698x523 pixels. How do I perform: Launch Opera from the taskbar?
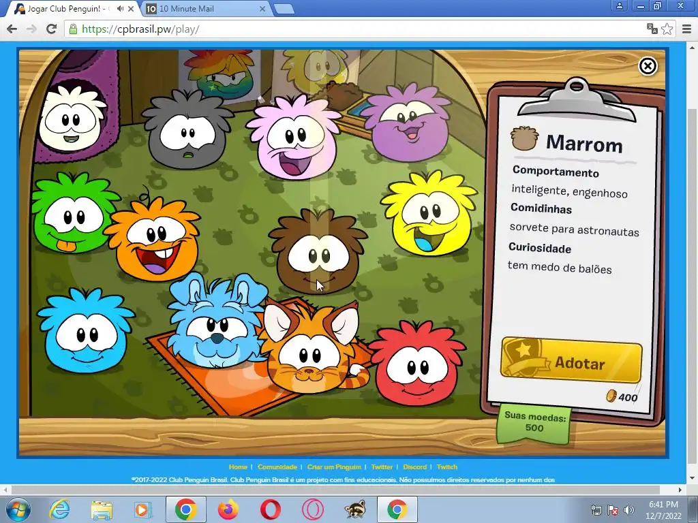(270, 509)
